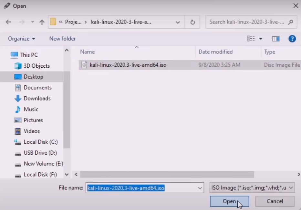Viewport: 301px width, 210px height.
Task: Select Music in navigation pane
Action: pos(31,109)
